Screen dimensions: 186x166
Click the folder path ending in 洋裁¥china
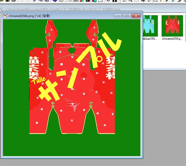click(x=63, y=9)
